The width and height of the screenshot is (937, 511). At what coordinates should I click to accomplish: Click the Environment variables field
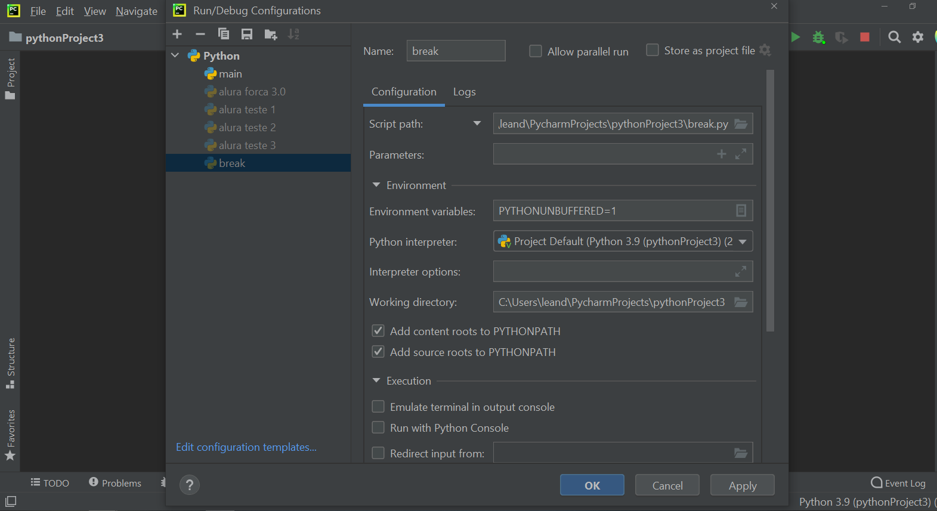coord(623,210)
